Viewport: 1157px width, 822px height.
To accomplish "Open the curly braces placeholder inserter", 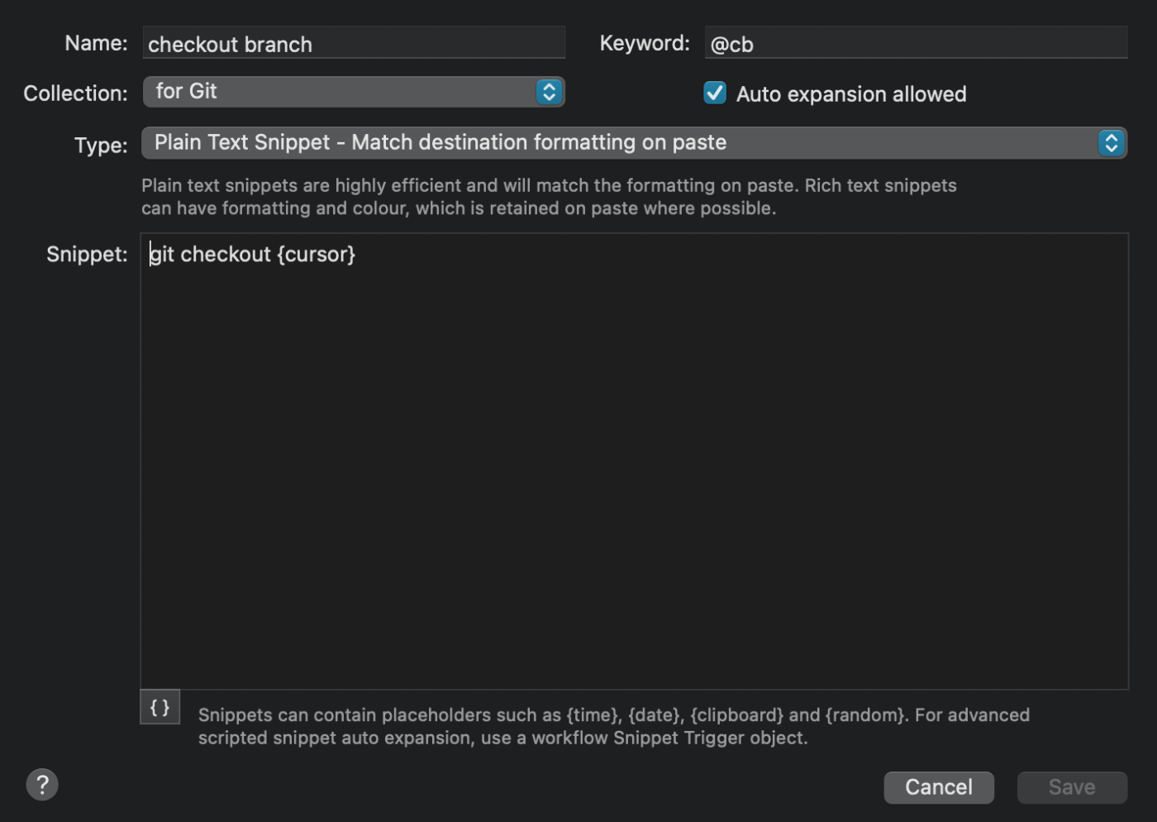I will (x=160, y=707).
